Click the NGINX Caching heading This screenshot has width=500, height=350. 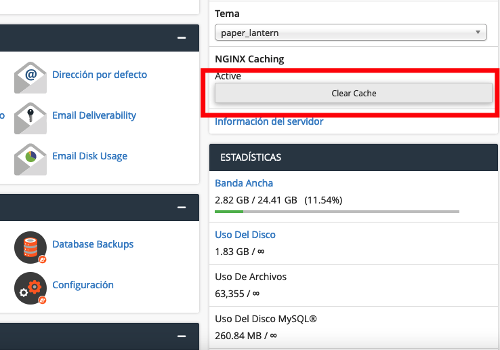coord(249,59)
